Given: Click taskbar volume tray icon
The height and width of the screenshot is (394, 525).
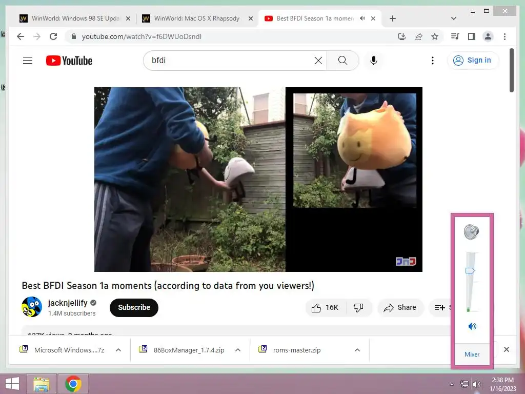Looking at the screenshot, I should pos(476,384).
